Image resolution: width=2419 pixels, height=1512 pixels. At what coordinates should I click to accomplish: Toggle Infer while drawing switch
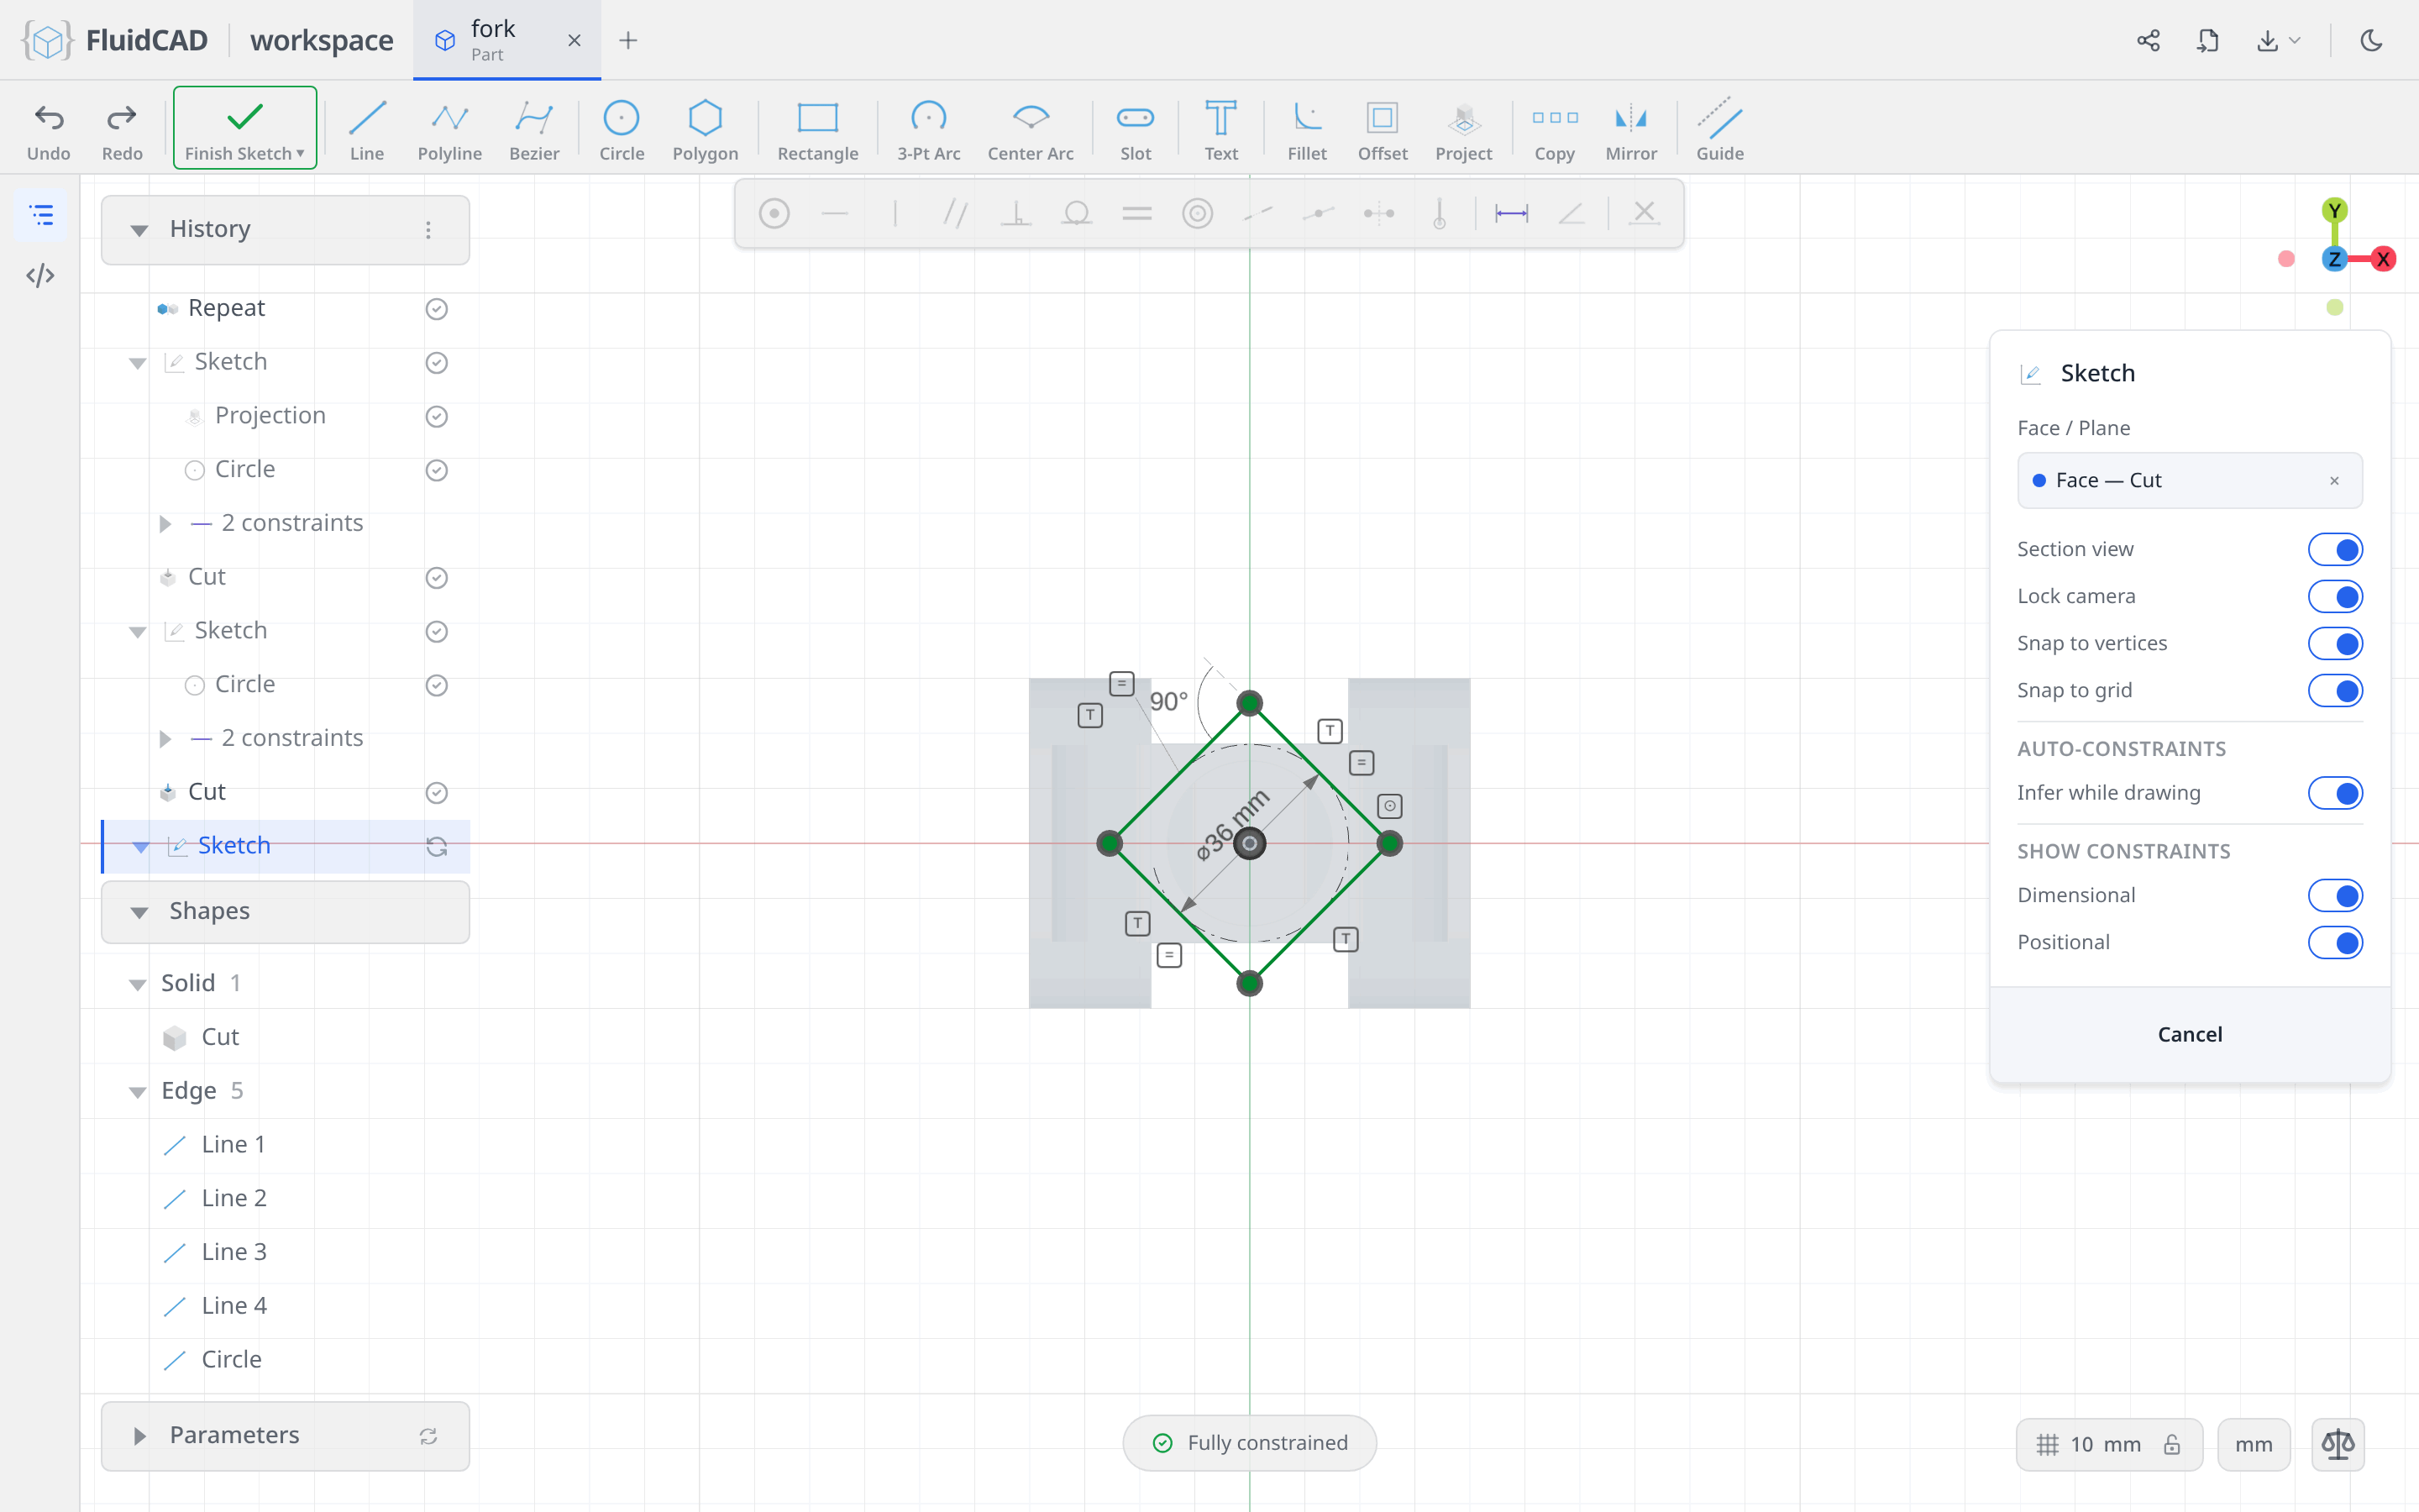[2335, 793]
